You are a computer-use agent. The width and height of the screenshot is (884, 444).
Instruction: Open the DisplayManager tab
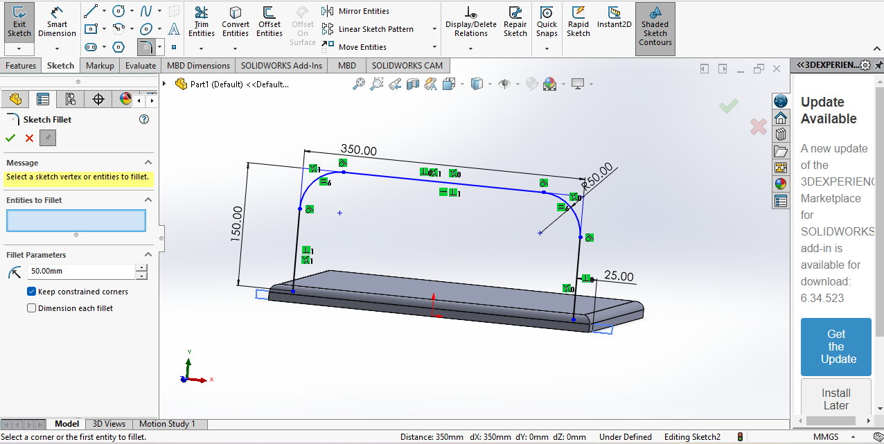125,99
